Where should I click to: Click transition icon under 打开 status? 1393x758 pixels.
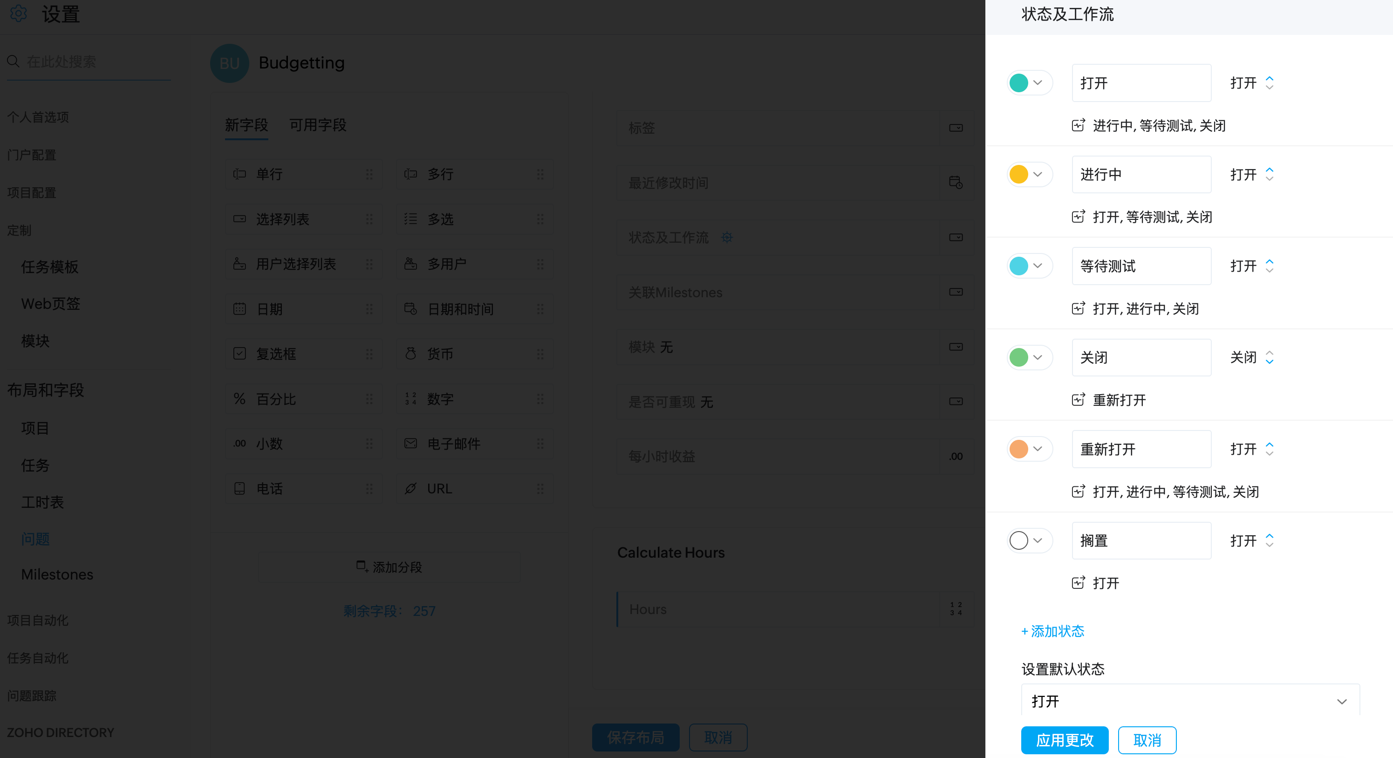tap(1078, 125)
